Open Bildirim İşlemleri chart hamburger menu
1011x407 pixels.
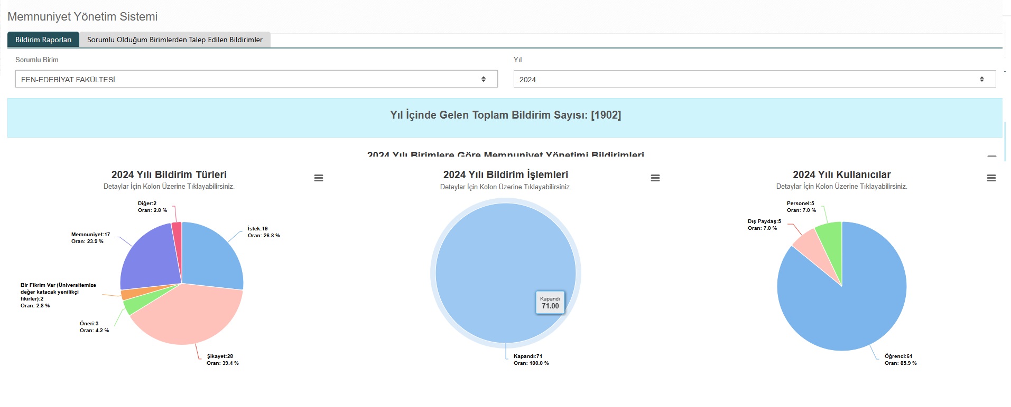point(655,178)
